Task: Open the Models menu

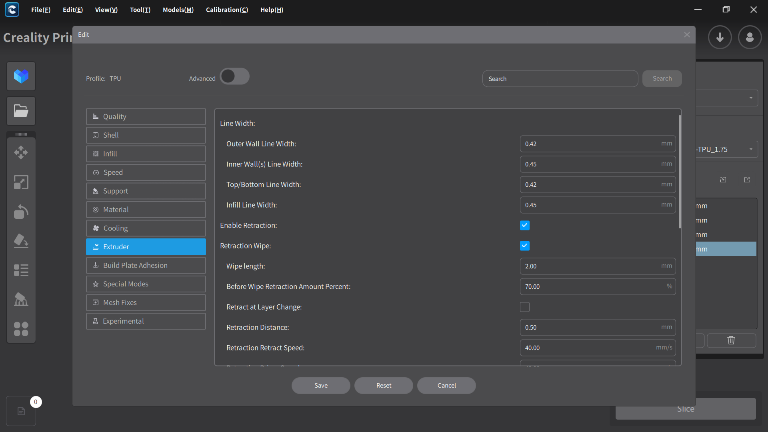Action: click(178, 10)
